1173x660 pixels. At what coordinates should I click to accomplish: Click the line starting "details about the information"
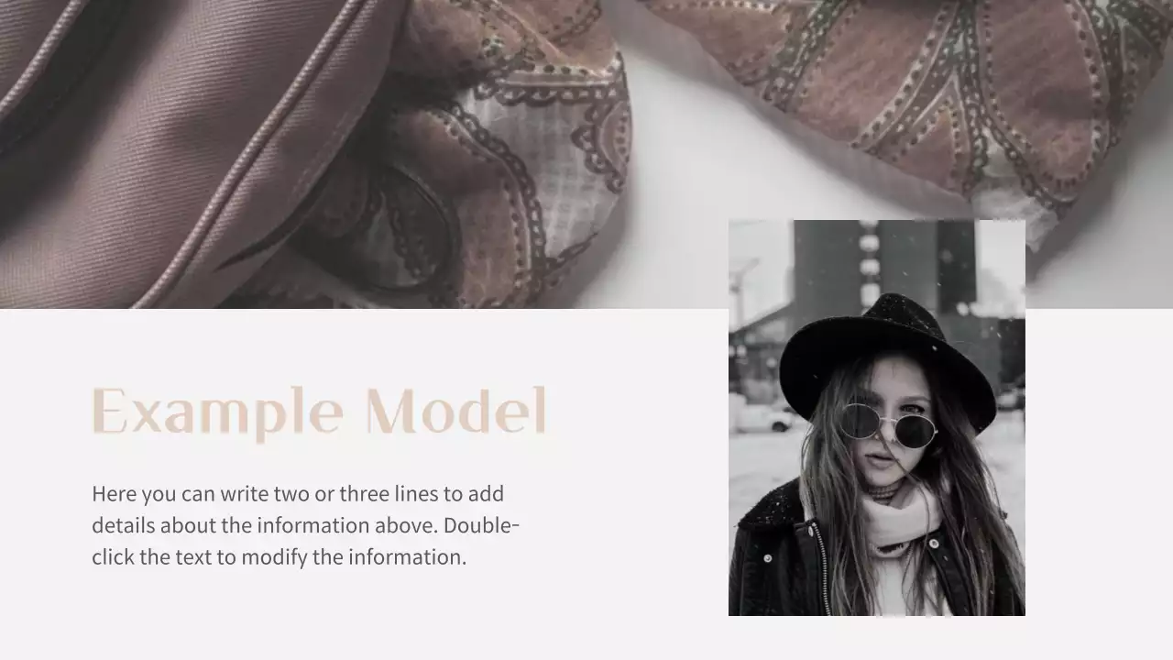point(306,525)
